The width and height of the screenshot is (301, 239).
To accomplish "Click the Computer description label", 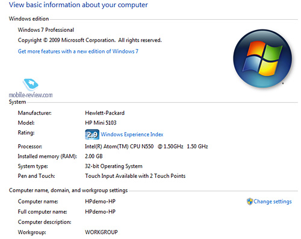I will point(45,222).
